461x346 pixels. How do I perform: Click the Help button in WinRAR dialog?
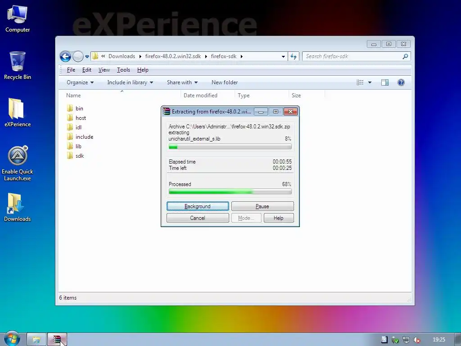pyautogui.click(x=278, y=218)
